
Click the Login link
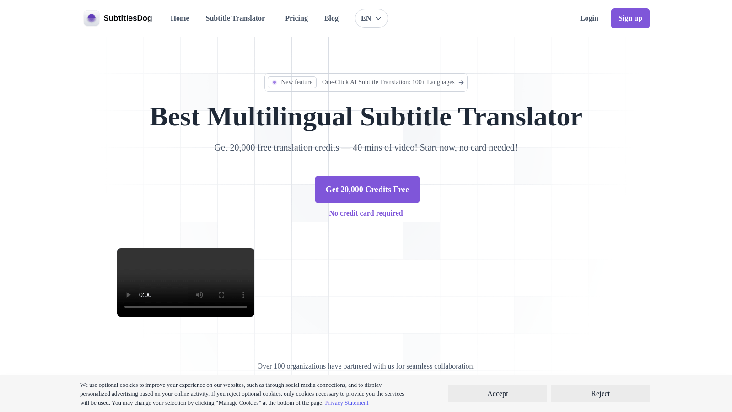pyautogui.click(x=589, y=18)
